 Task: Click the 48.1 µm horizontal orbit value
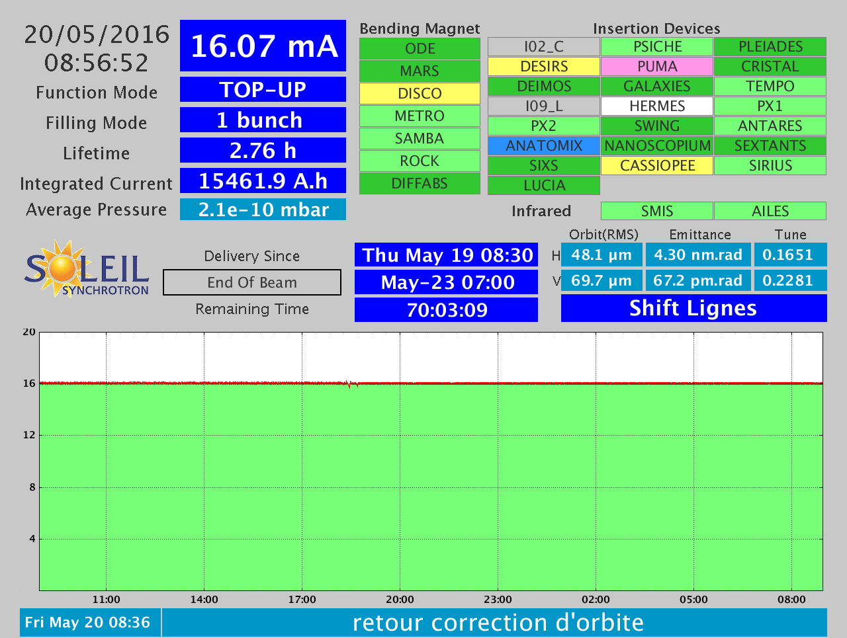tap(602, 255)
